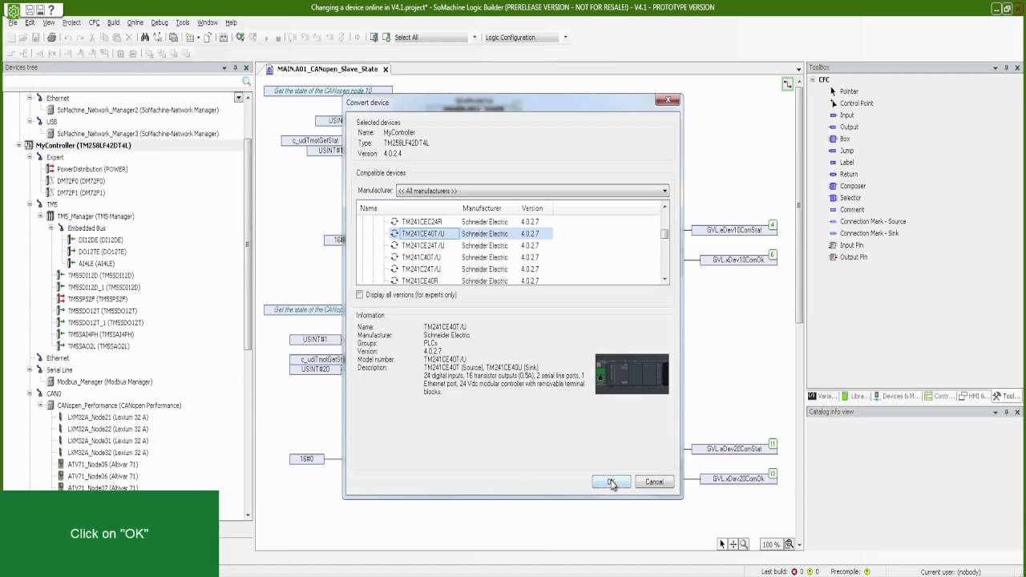Open the Select All dropdown
The width and height of the screenshot is (1026, 577).
point(475,38)
